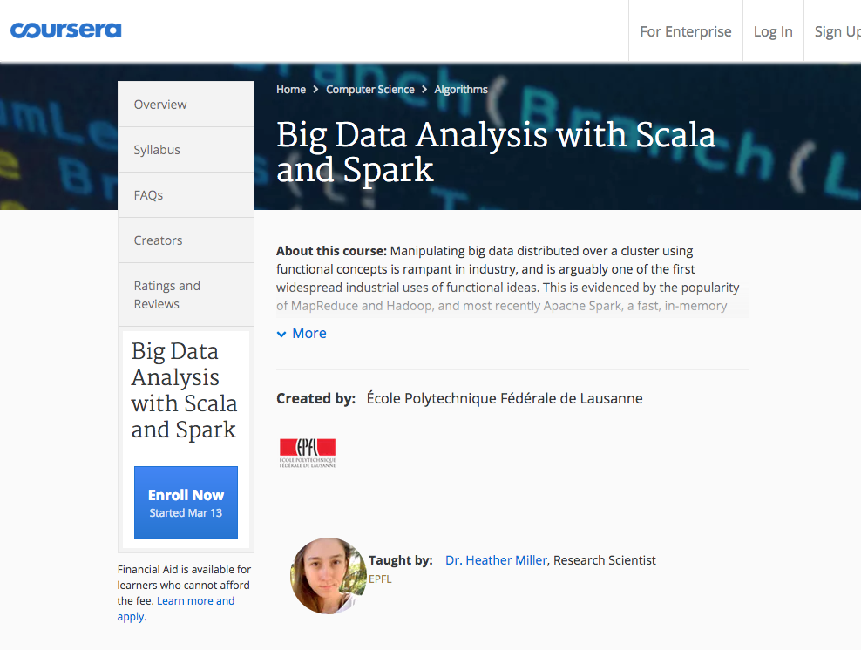The height and width of the screenshot is (650, 861).
Task: Navigate to Home breadcrumb
Action: (291, 90)
